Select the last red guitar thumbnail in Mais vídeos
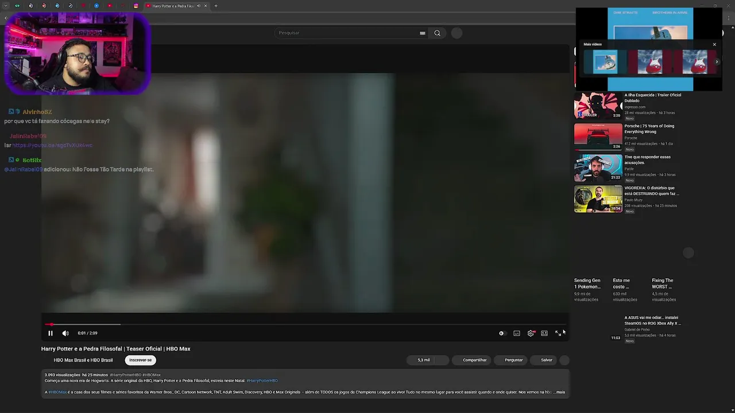The height and width of the screenshot is (413, 735). [694, 62]
